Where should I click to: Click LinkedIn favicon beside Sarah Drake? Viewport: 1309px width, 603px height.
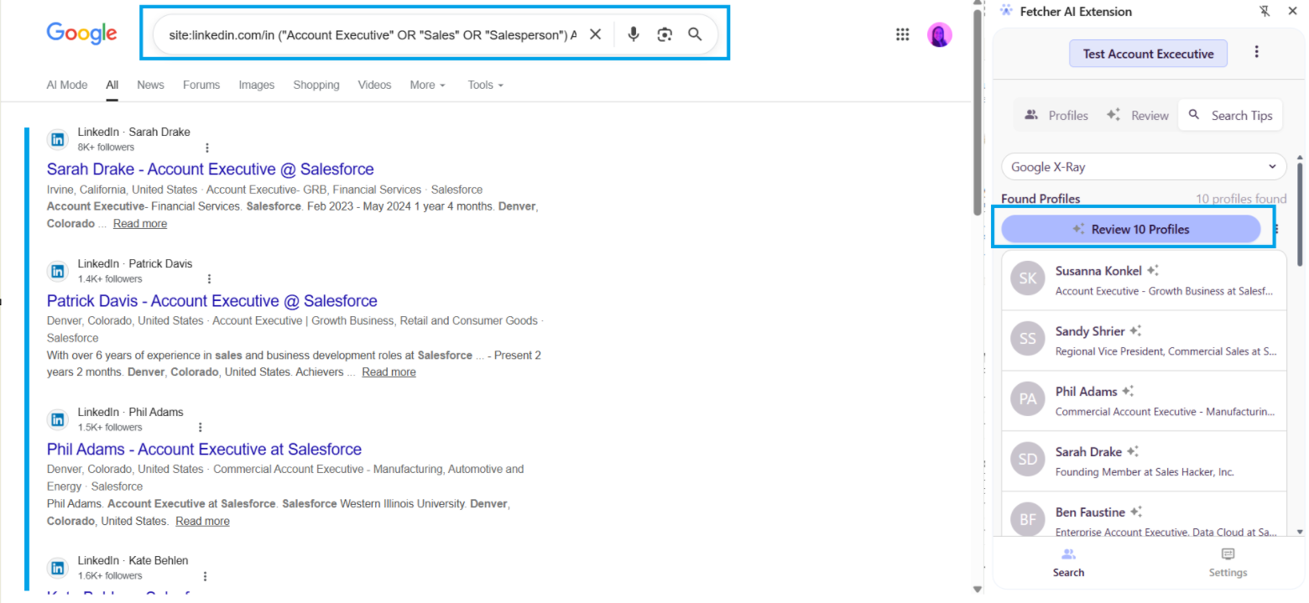click(x=58, y=139)
